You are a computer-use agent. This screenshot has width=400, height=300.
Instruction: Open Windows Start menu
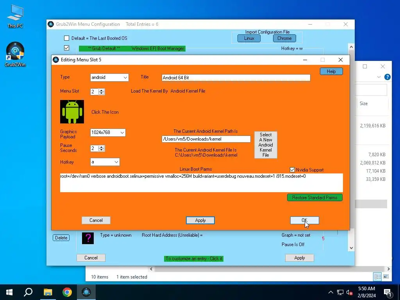tap(9, 292)
